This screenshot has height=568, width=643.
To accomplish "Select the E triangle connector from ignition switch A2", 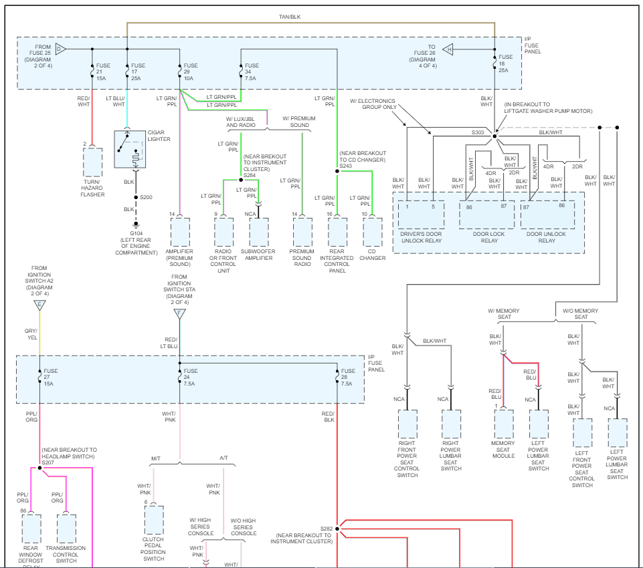I will tap(39, 305).
